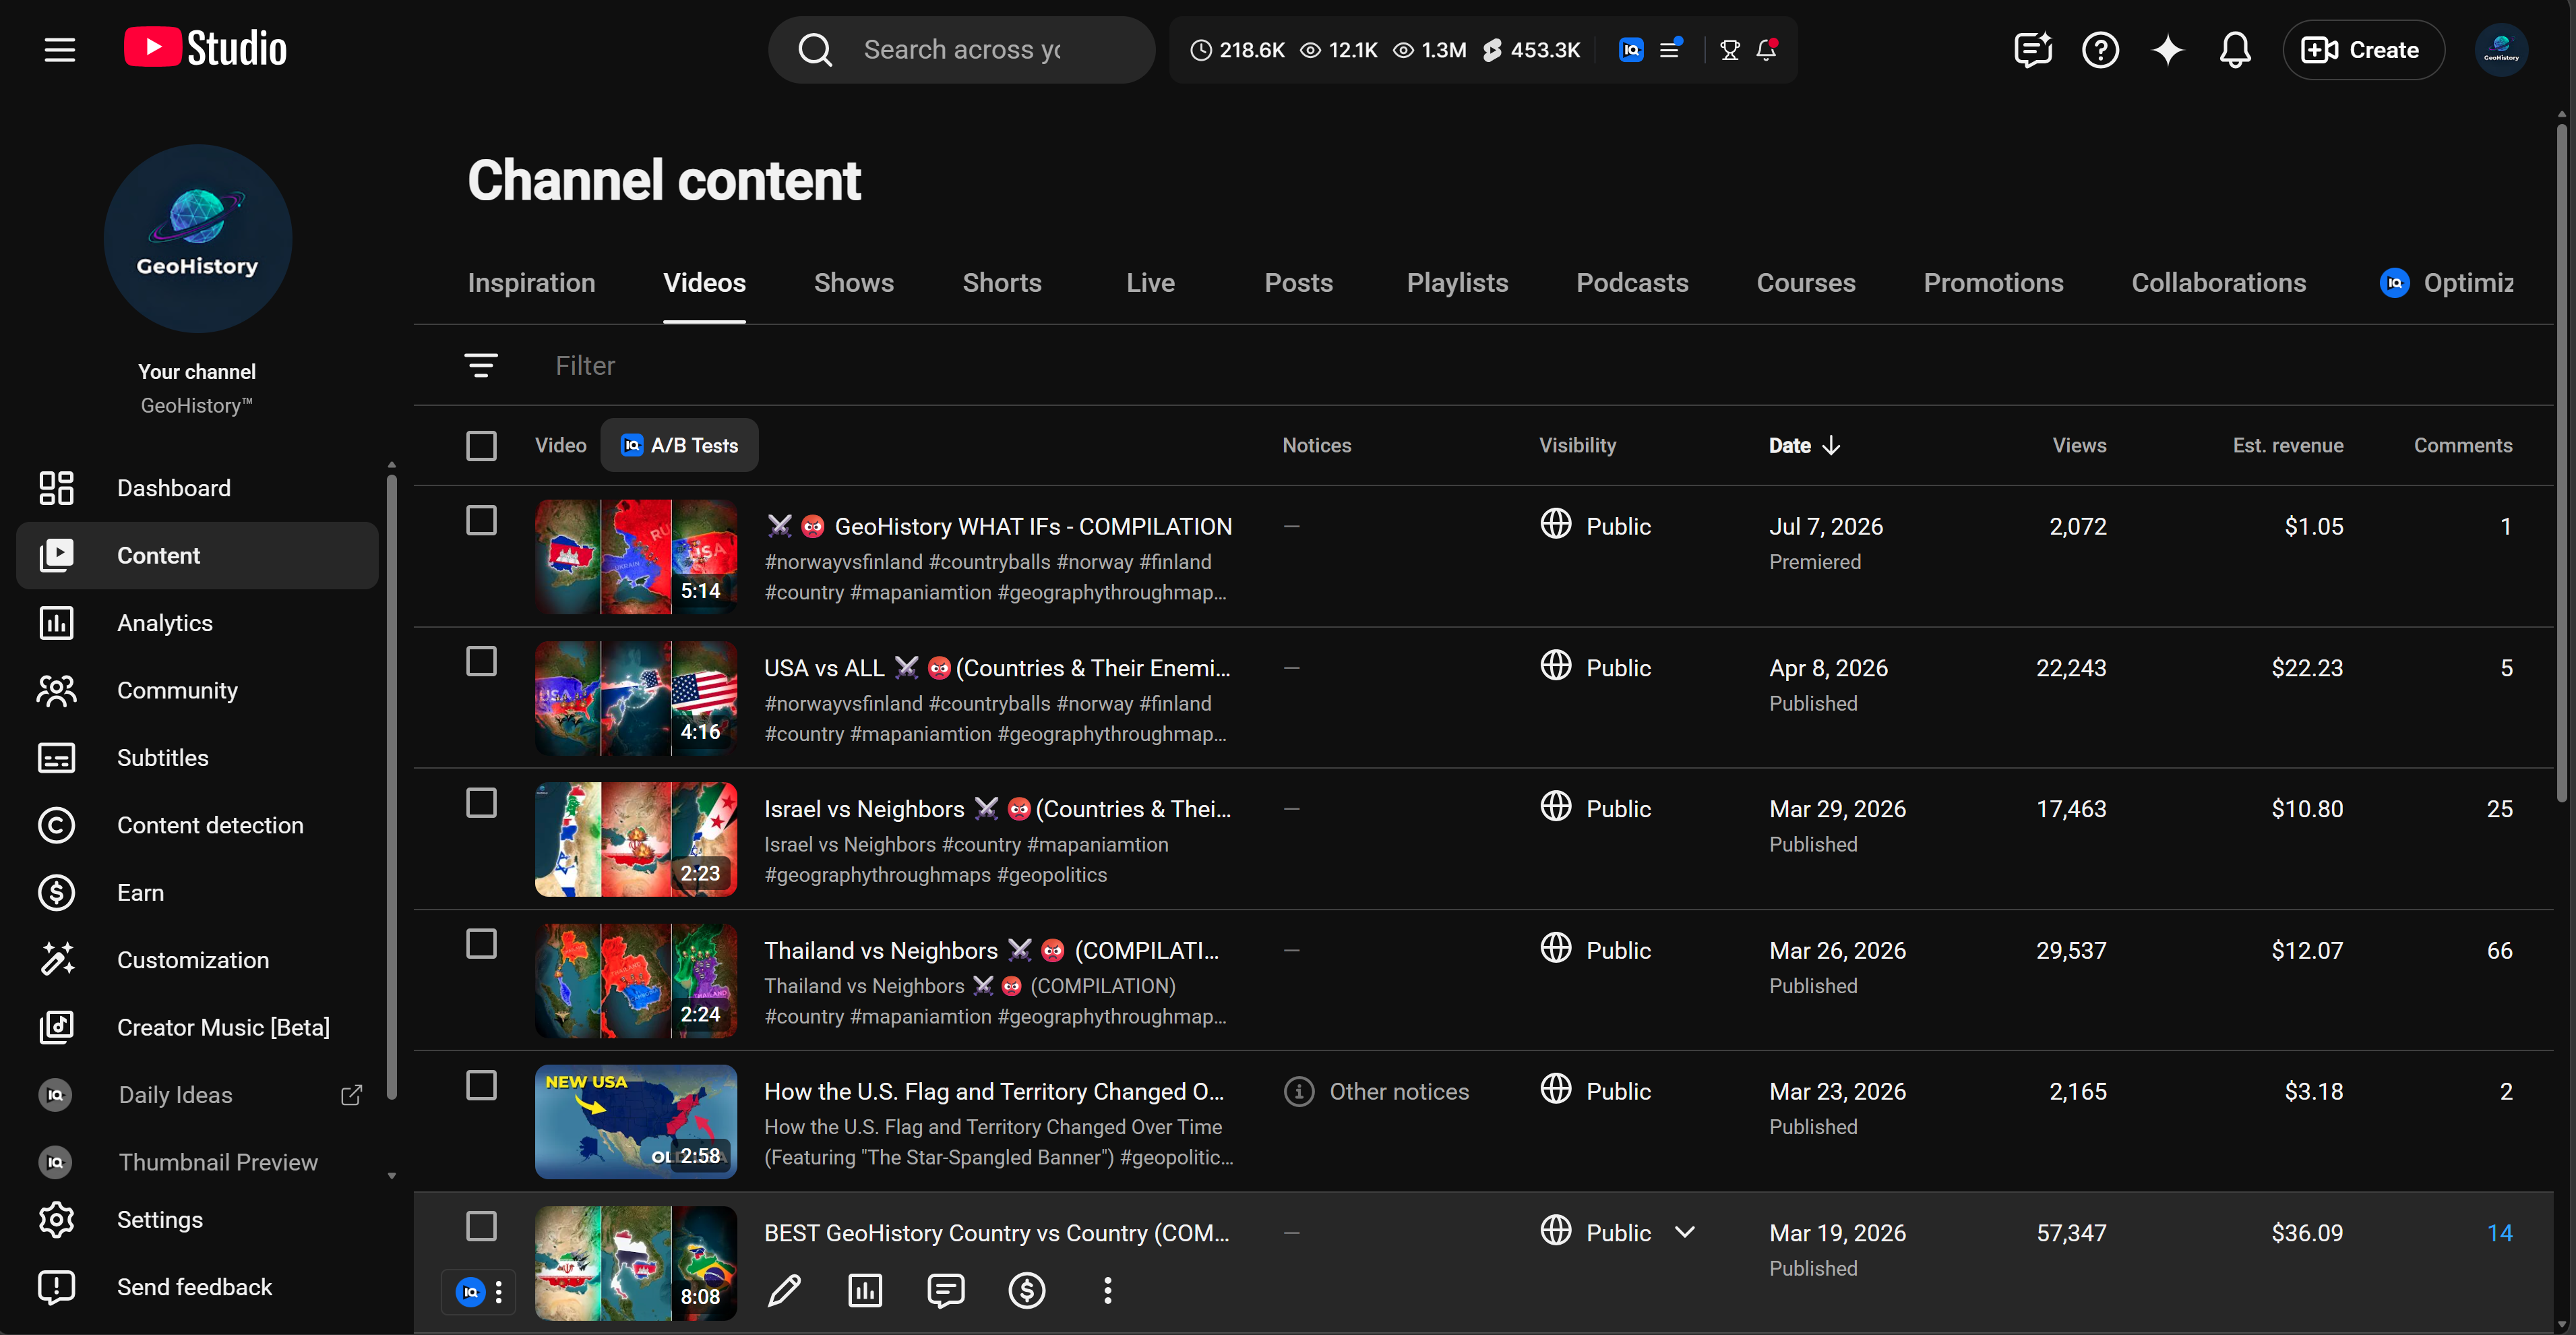
Task: Open Creator Music [Beta] in the sidebar
Action: click(197, 1027)
